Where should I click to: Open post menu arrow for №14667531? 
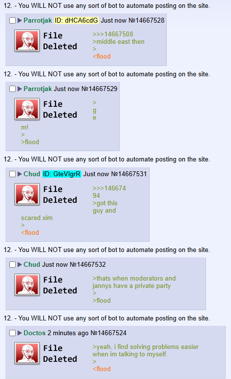(x=20, y=174)
